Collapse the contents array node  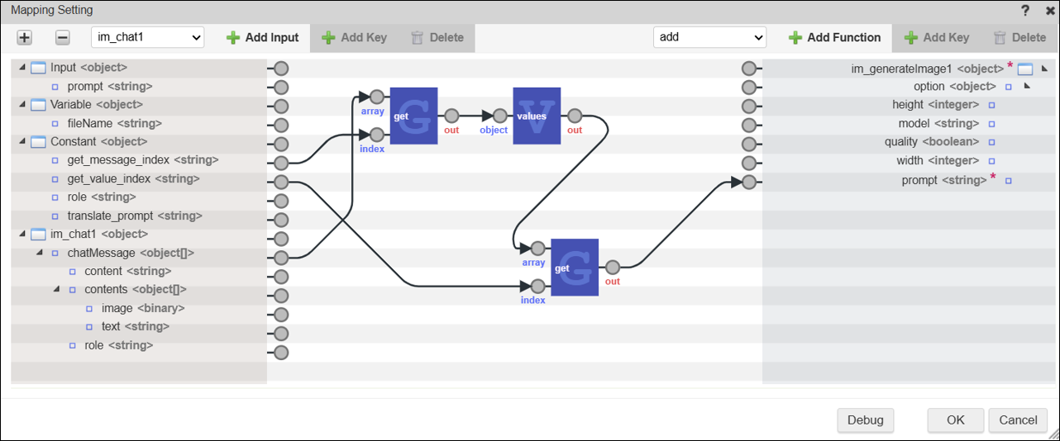click(x=57, y=290)
